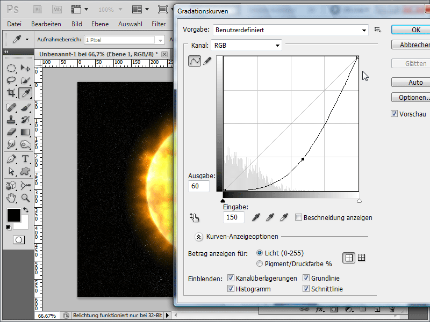
Task: Select the Crop tool
Action: [x=11, y=93]
